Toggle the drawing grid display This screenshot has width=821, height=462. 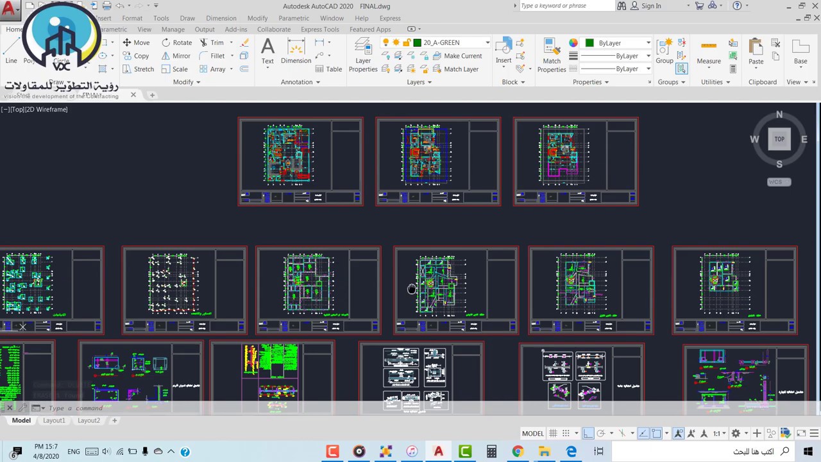[x=554, y=433]
